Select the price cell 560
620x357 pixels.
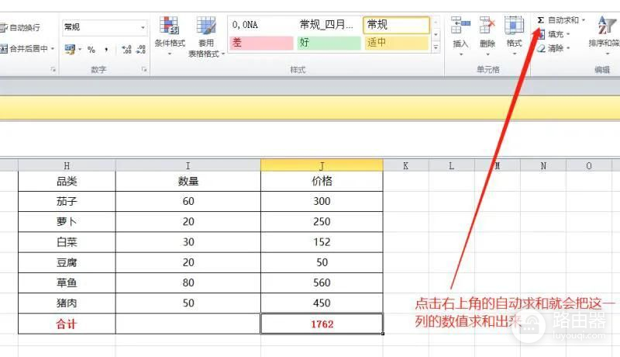point(322,283)
